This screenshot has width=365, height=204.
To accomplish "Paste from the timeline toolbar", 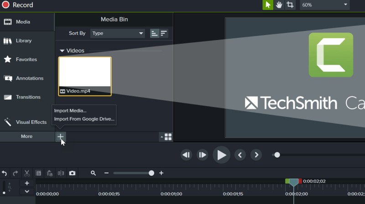I will tap(50, 173).
